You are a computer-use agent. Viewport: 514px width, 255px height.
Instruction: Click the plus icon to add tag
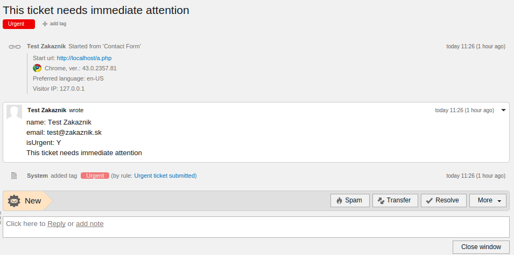pyautogui.click(x=45, y=24)
